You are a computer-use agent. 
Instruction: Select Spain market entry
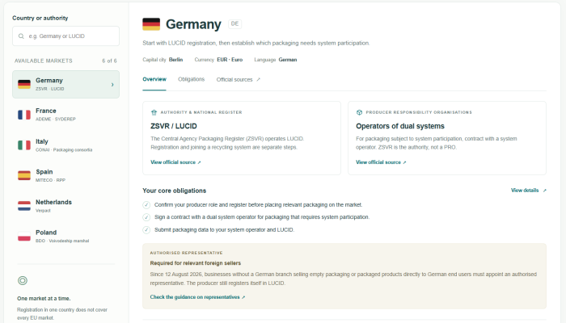tap(65, 175)
